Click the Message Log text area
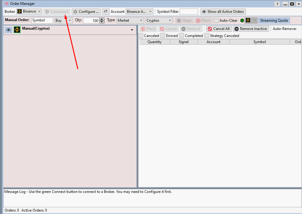Screen dimensions: 302x214 click(x=152, y=198)
